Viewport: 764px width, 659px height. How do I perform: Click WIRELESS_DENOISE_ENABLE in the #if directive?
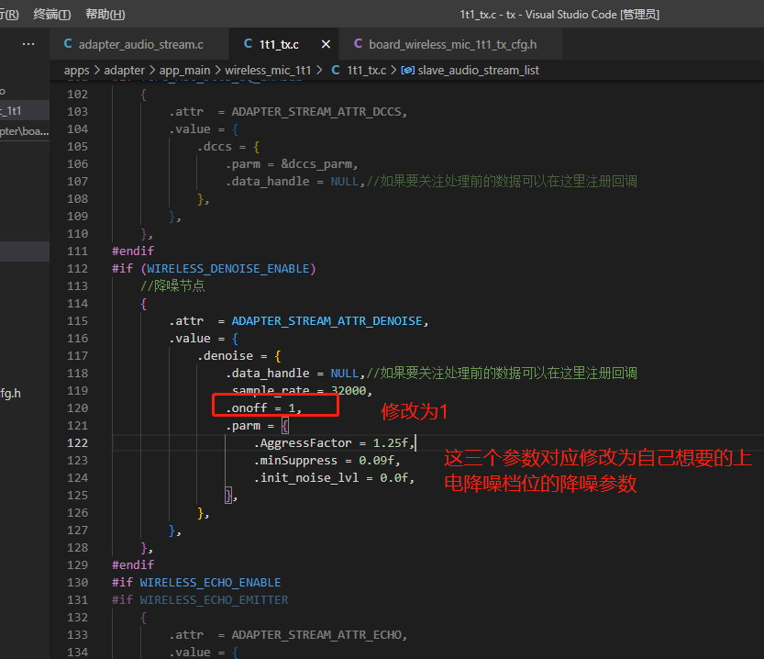(228, 269)
